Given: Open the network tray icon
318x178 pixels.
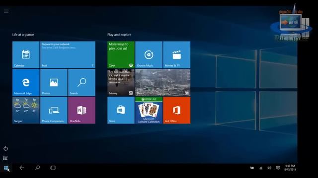Looking at the screenshot, I should click(261, 168).
